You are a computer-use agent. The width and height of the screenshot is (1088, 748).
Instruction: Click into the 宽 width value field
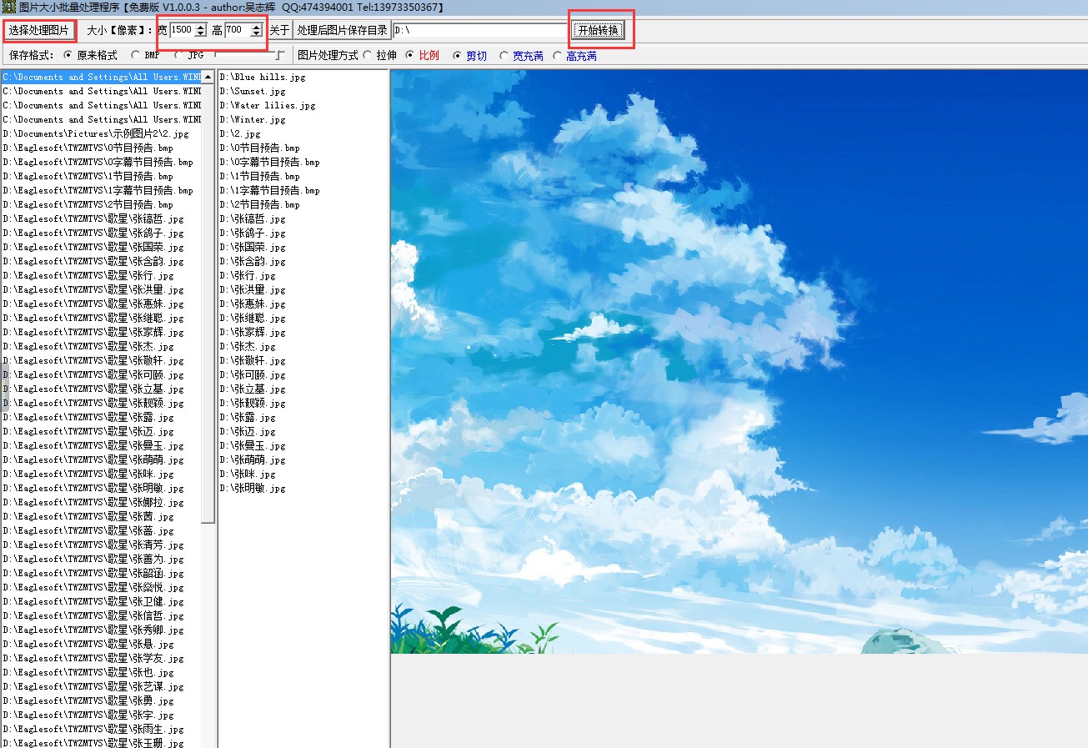tap(181, 31)
